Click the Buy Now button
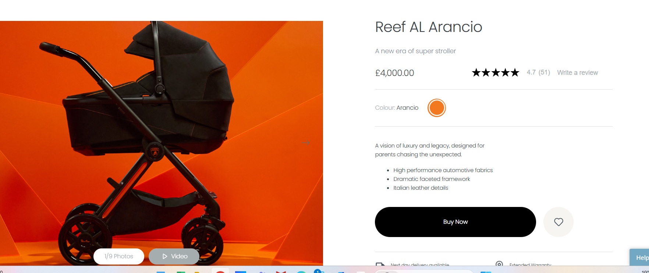 tap(455, 222)
